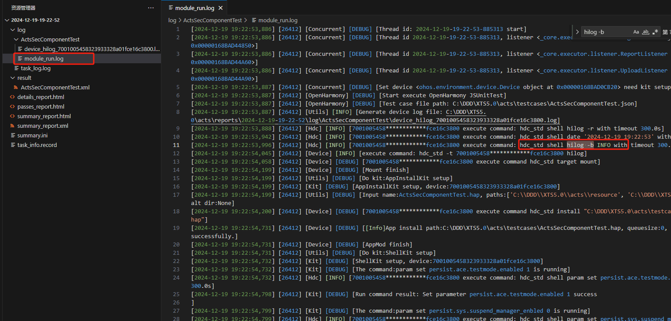Expand the replace field in find widget
671x321 pixels.
click(577, 32)
